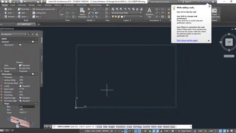Click the Browse... link in Properties

coord(20,62)
